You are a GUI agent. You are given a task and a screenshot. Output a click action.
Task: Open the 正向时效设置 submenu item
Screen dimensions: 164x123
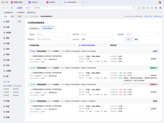point(17,86)
